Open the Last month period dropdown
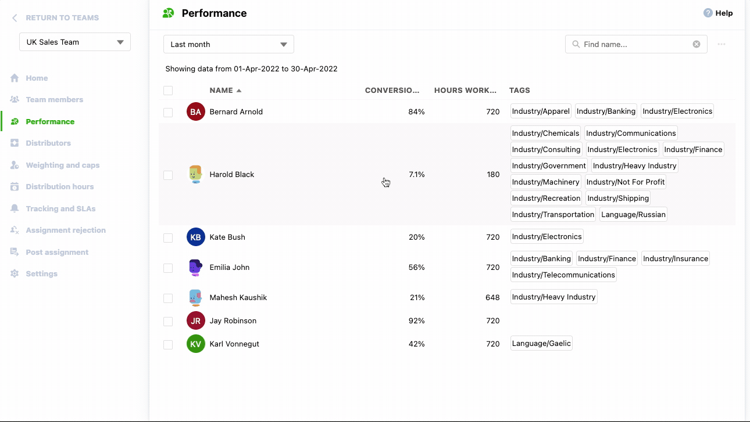This screenshot has width=750, height=422. click(228, 44)
